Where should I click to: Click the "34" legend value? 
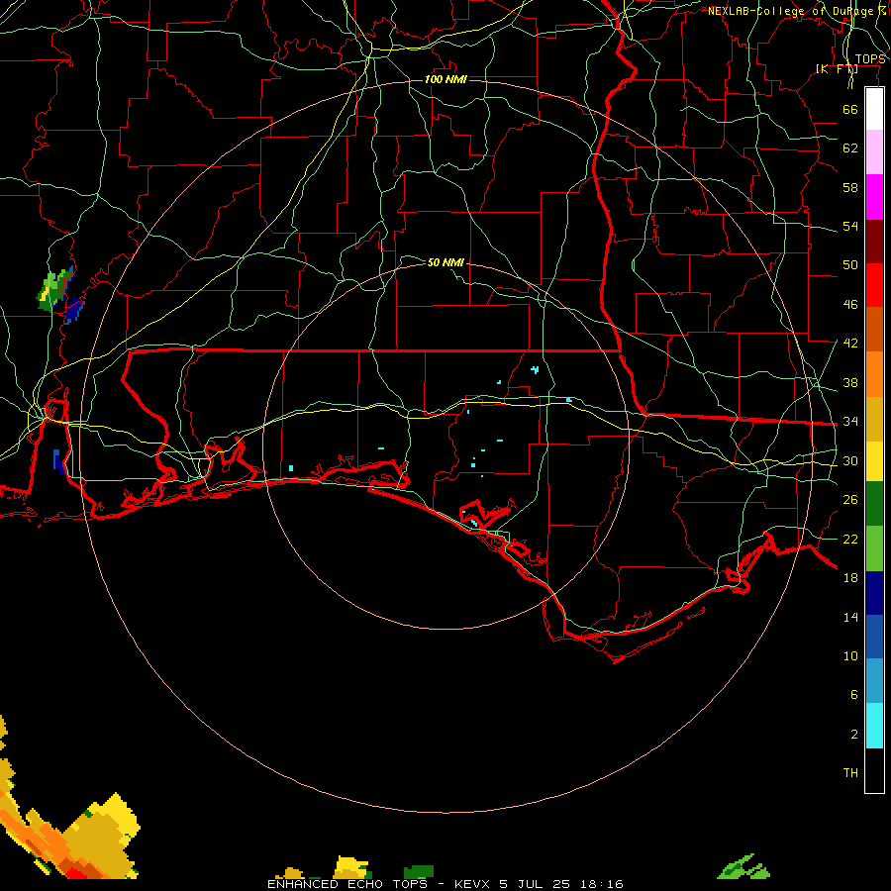850,422
